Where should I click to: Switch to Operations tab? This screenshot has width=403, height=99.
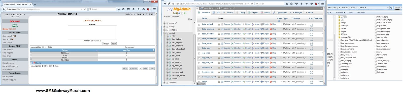coord(280,12)
